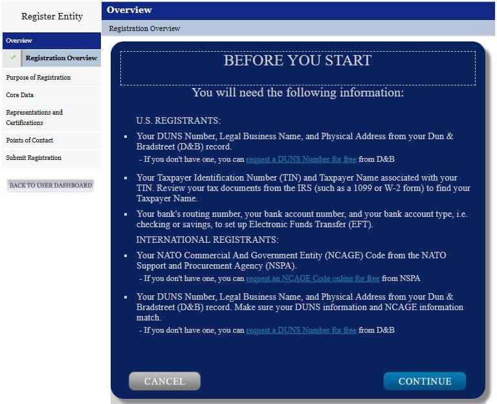
Task: Open DUNS Number request link under International Registrants
Action: click(x=301, y=330)
